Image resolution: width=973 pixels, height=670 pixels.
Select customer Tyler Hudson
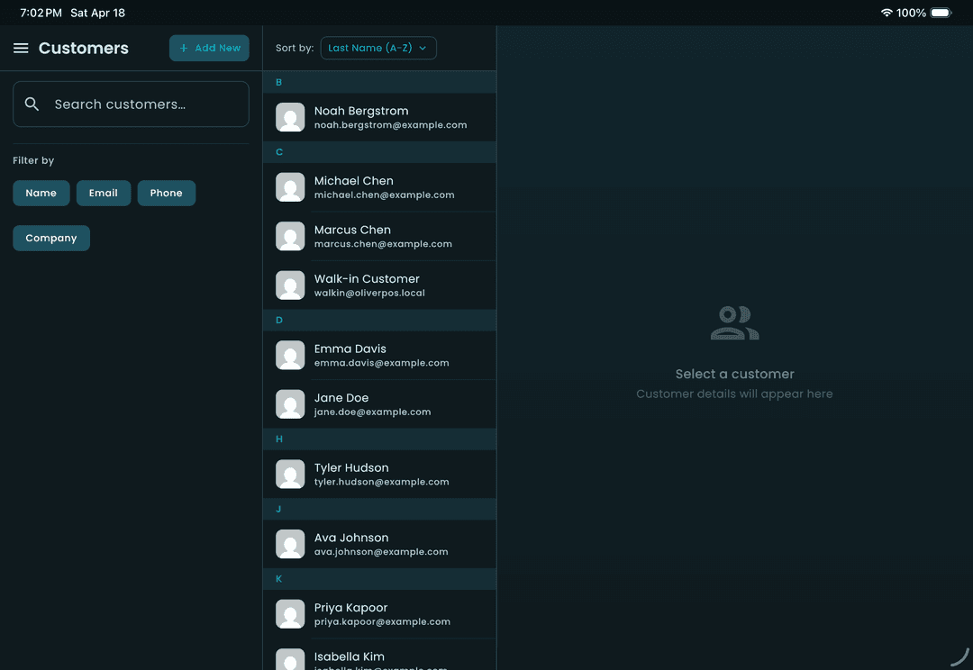(380, 474)
